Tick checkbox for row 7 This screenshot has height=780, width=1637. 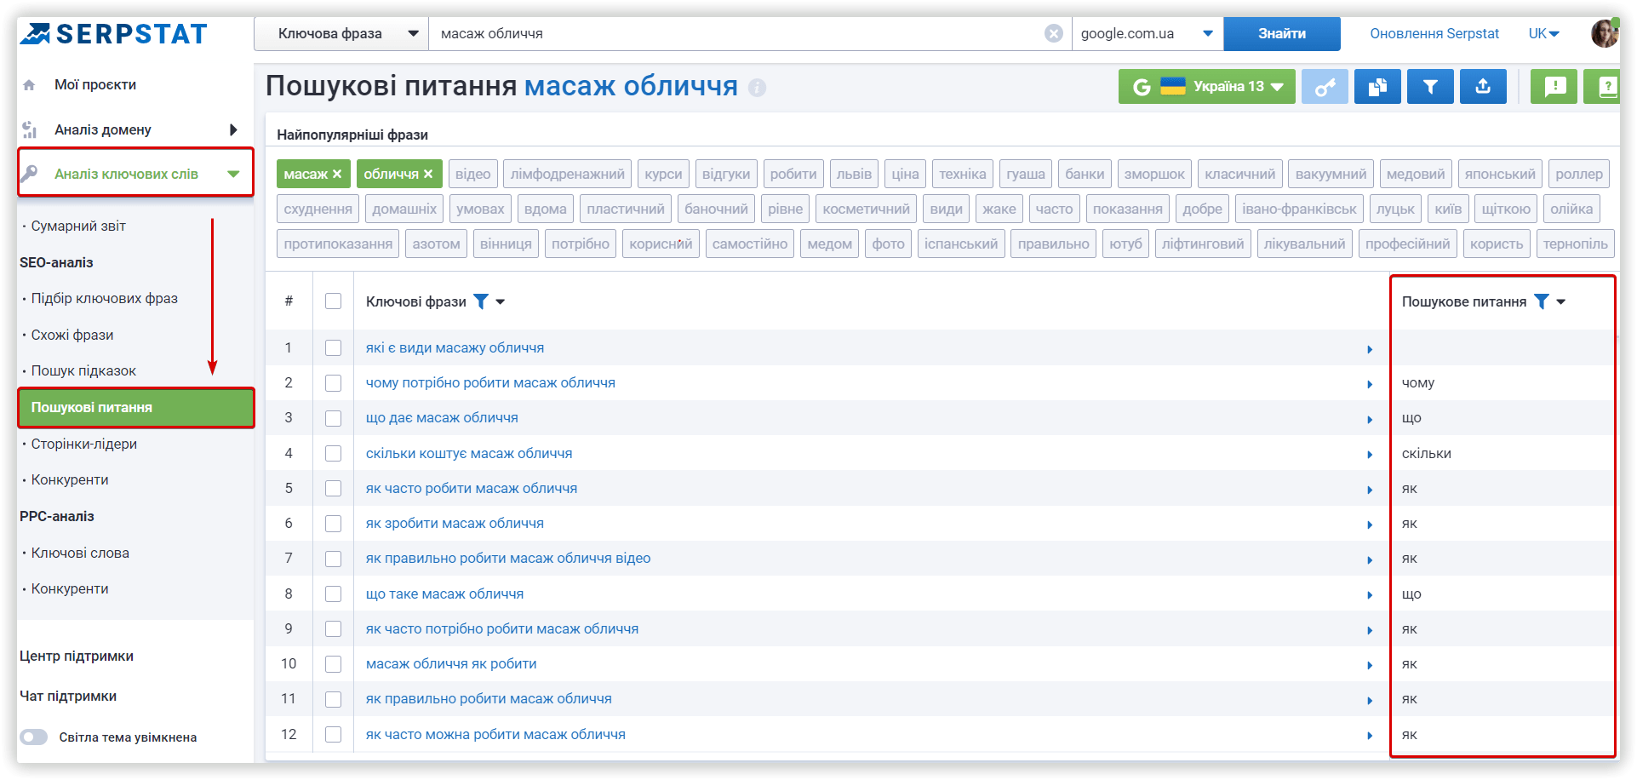333,559
